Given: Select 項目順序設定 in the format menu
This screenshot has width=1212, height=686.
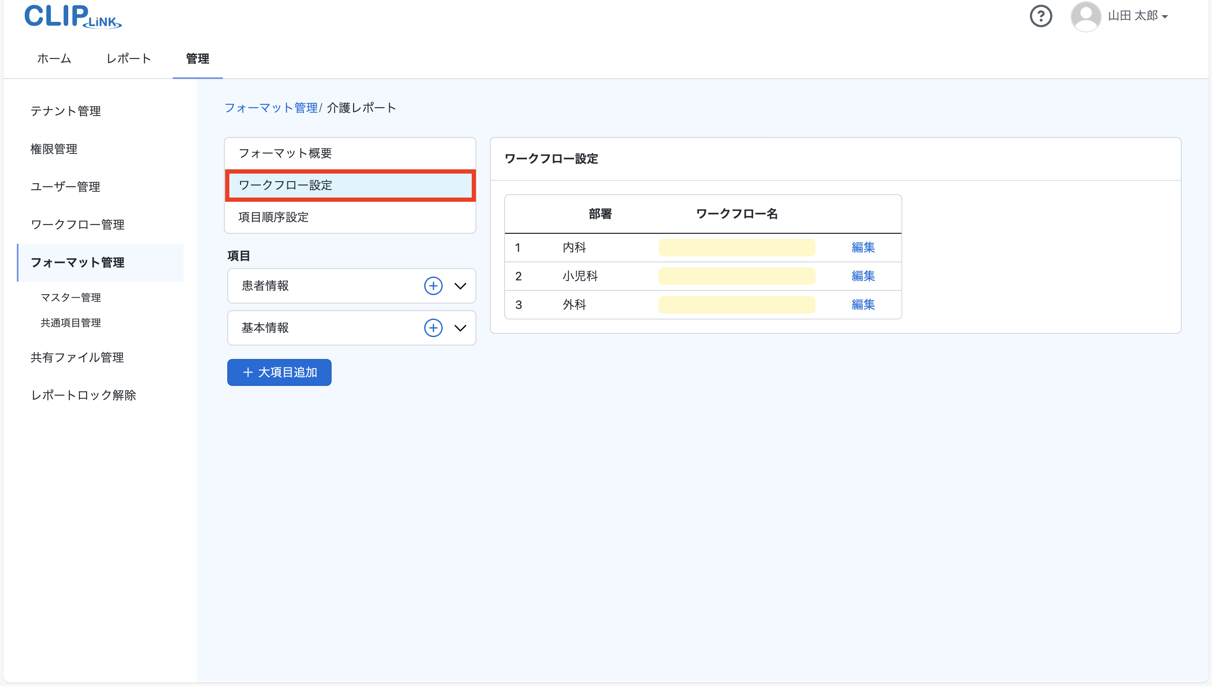Looking at the screenshot, I should coord(274,217).
